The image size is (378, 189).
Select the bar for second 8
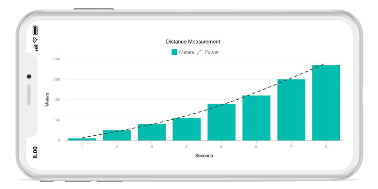(x=326, y=103)
